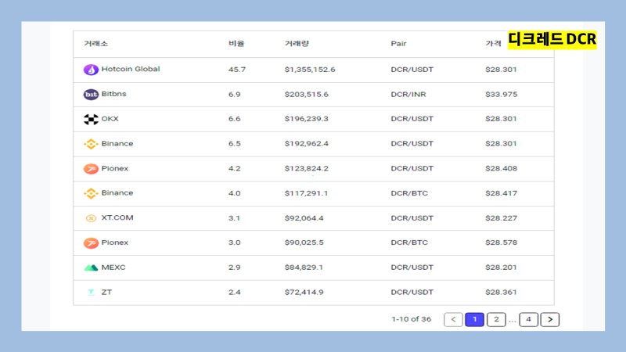Select the $33.975 price cell

point(502,94)
